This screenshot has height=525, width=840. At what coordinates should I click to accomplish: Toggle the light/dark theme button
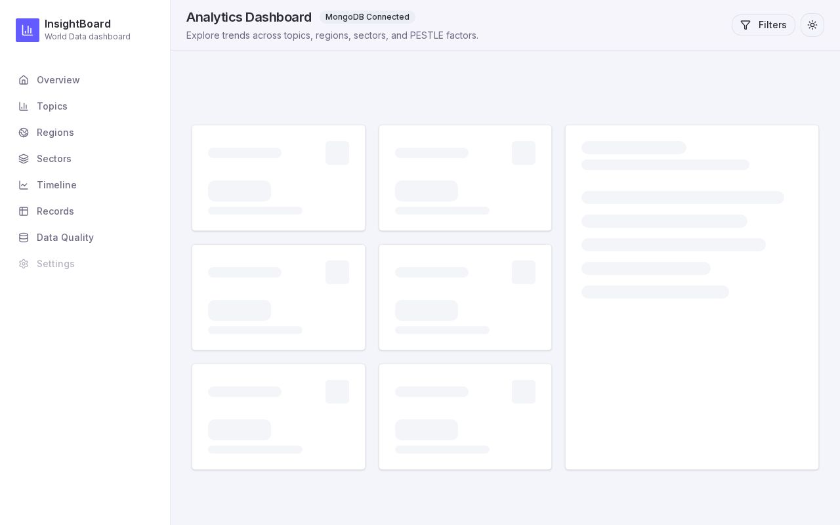(x=812, y=25)
